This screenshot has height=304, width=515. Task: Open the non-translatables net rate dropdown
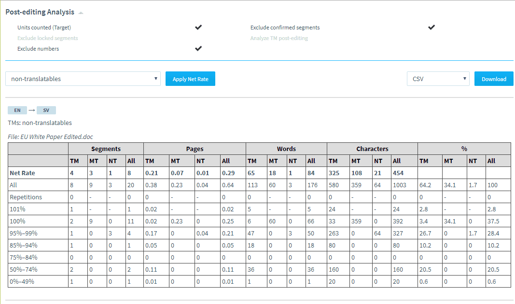83,79
